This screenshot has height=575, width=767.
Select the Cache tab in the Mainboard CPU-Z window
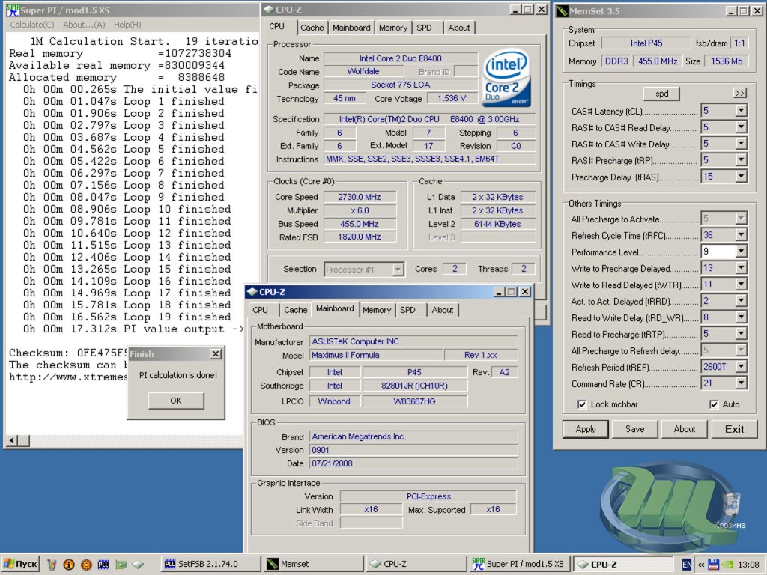(x=295, y=310)
